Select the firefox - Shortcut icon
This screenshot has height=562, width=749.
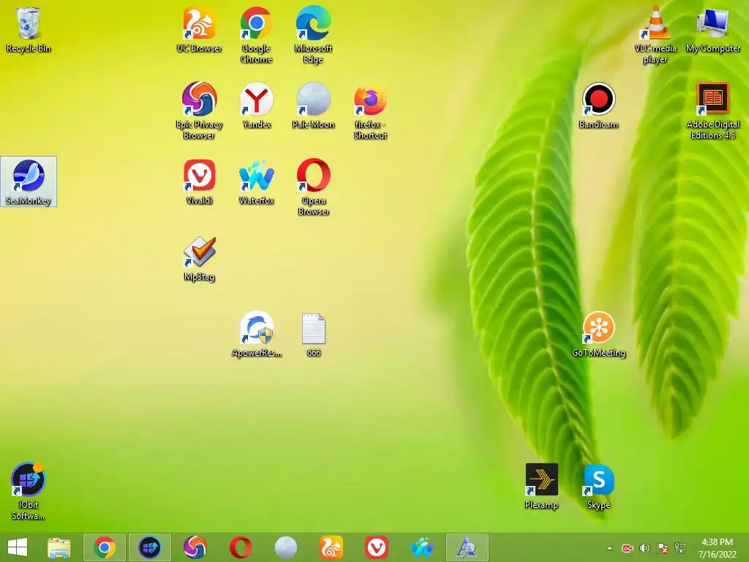pyautogui.click(x=371, y=111)
